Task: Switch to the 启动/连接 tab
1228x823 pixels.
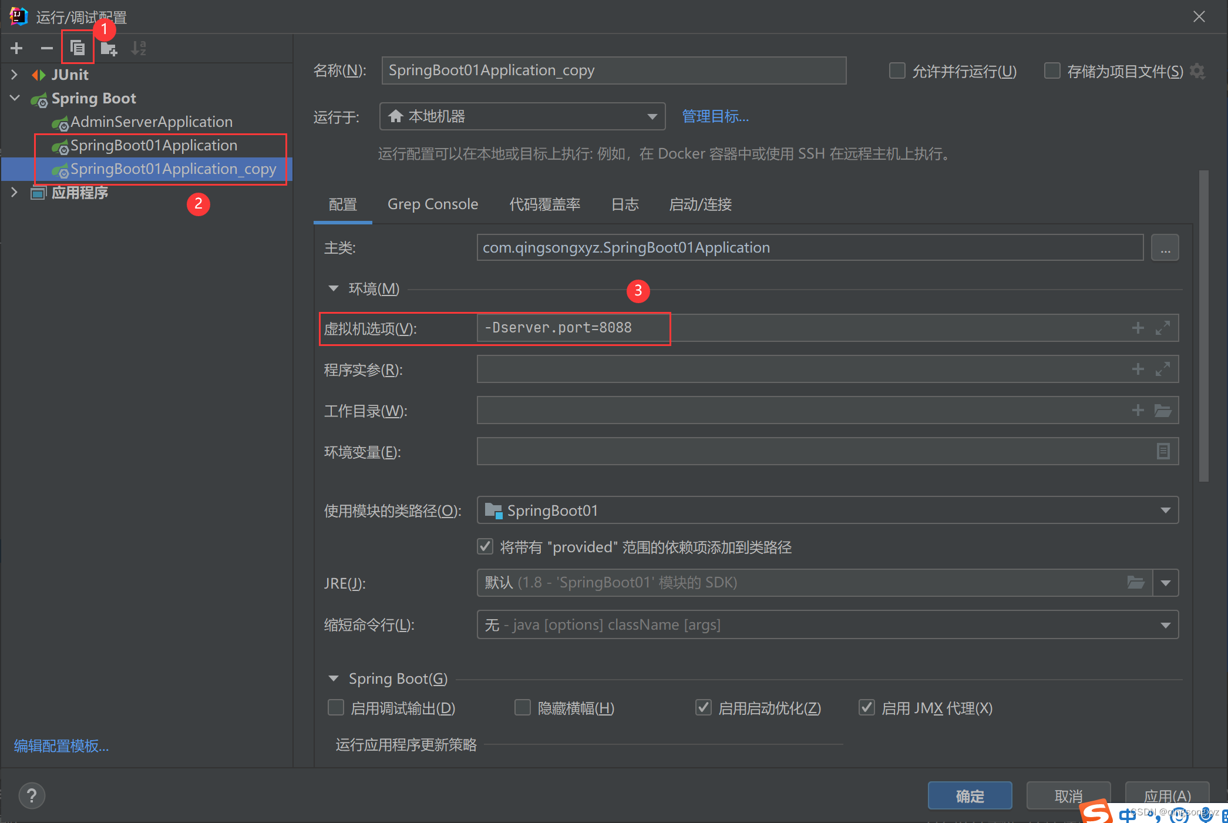Action: point(700,204)
